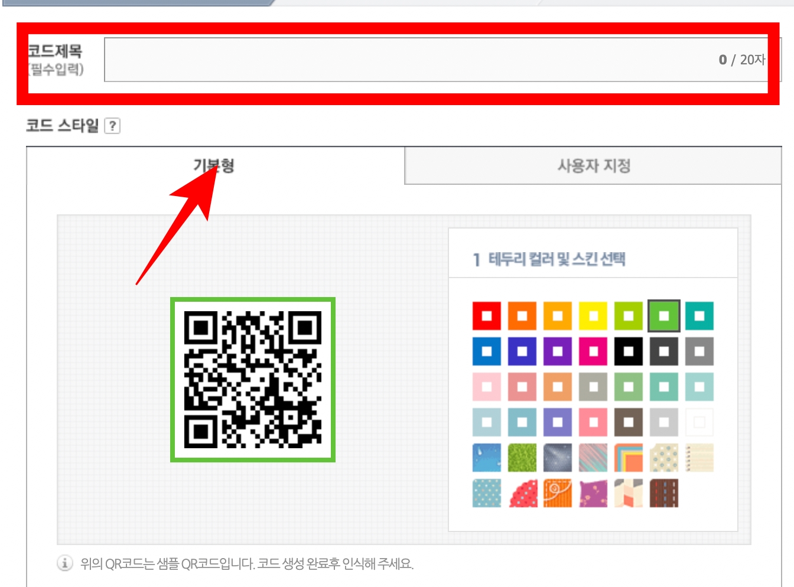The image size is (794, 587).
Task: Select the muted teal-blue border color
Action: [x=522, y=422]
